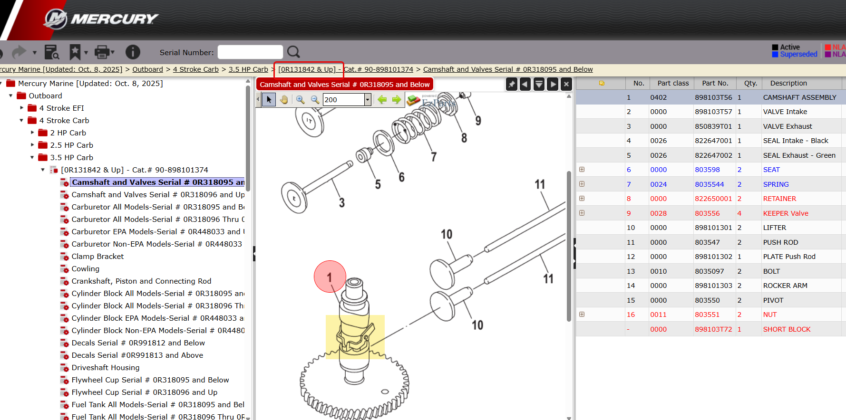This screenshot has width=846, height=420.
Task: Sort by the Qty. column header
Action: pos(750,83)
